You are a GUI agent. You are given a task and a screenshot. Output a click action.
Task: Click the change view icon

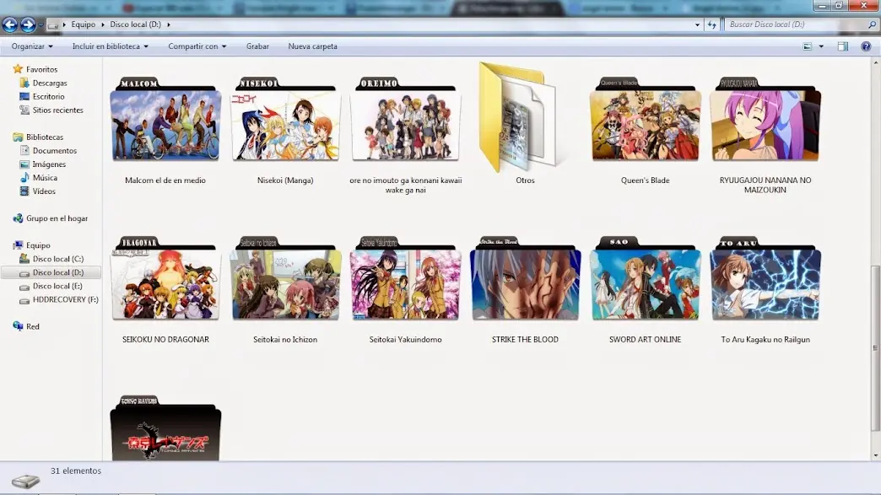(808, 46)
